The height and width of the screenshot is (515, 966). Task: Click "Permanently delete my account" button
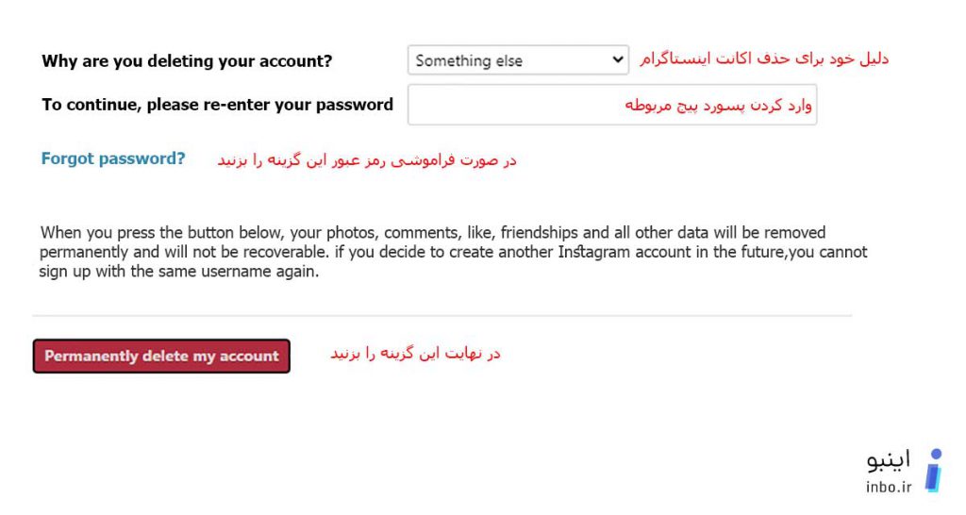pyautogui.click(x=161, y=356)
